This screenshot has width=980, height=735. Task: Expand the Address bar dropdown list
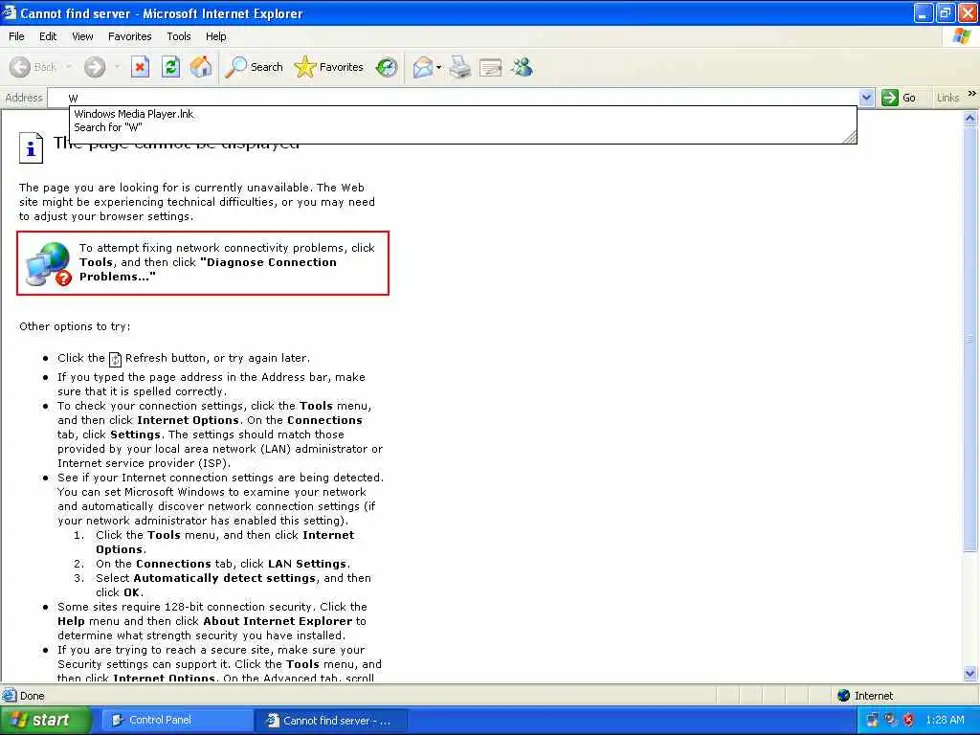(x=865, y=98)
